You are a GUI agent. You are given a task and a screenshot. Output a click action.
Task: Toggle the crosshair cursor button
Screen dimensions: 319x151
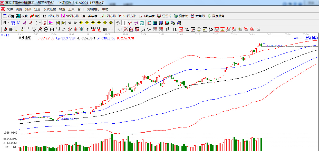tap(124, 23)
